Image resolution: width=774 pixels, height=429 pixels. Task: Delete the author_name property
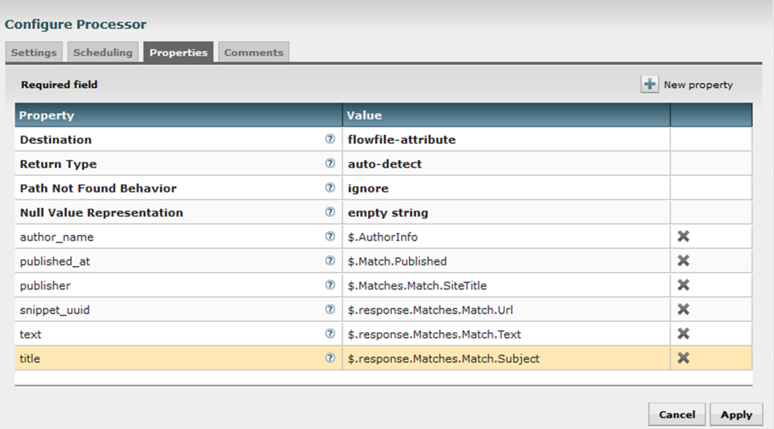point(683,237)
